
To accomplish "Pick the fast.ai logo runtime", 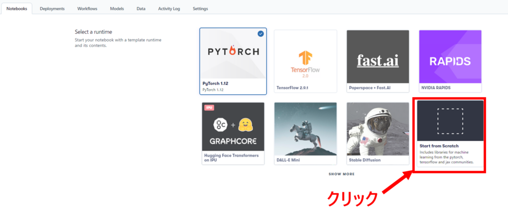I will click(x=378, y=57).
